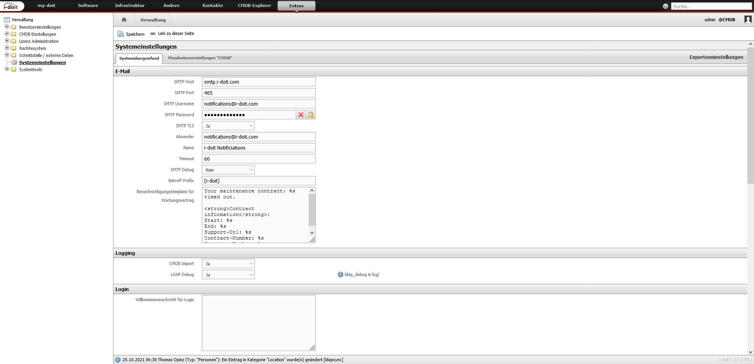
Task: Click the Speichern save icon
Action: pos(121,34)
